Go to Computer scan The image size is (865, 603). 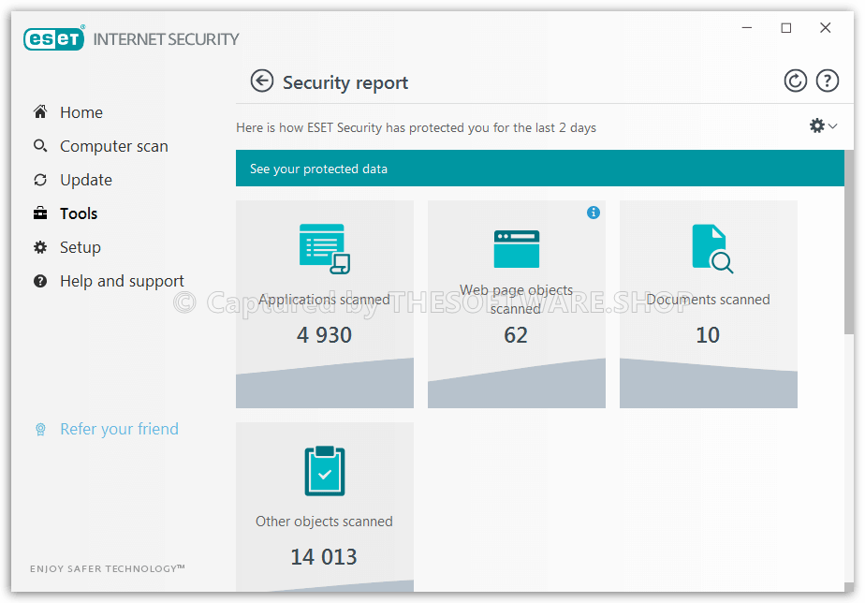(x=113, y=146)
